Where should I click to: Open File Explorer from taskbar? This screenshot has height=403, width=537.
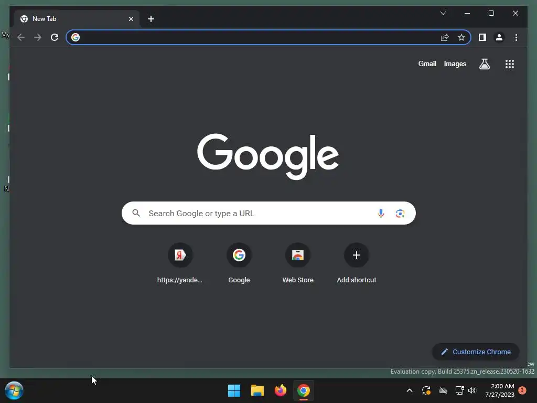(257, 390)
